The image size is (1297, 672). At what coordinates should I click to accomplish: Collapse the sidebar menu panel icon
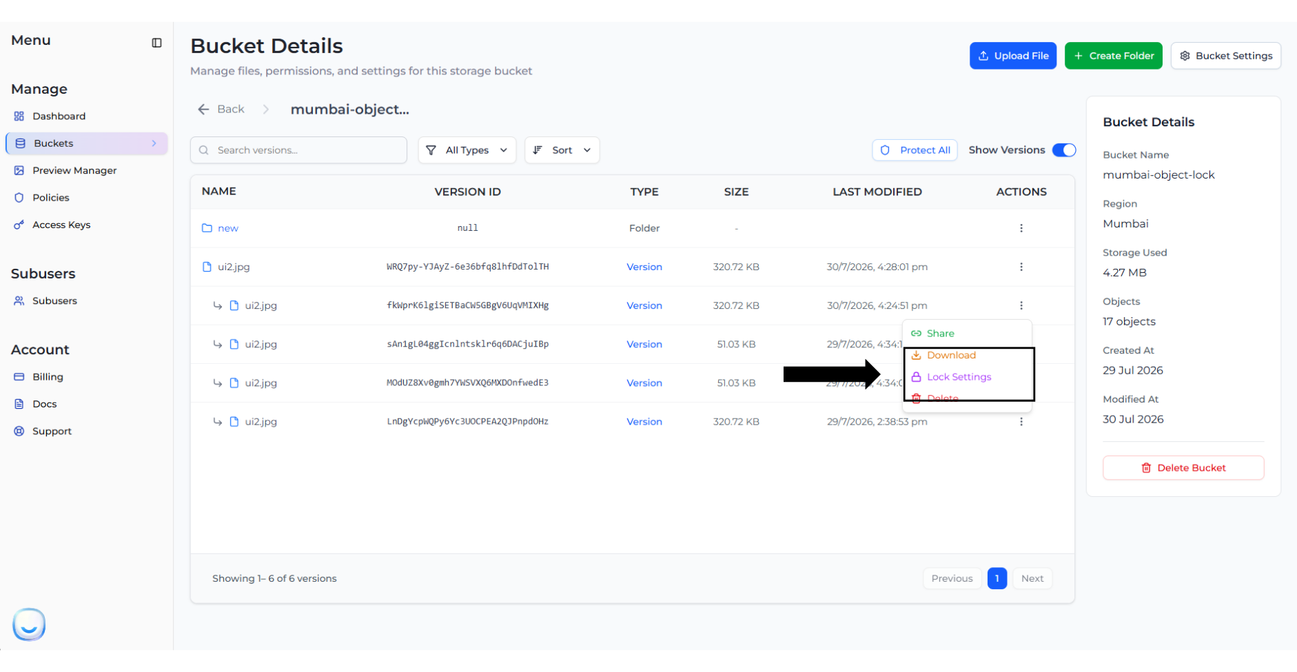[156, 43]
